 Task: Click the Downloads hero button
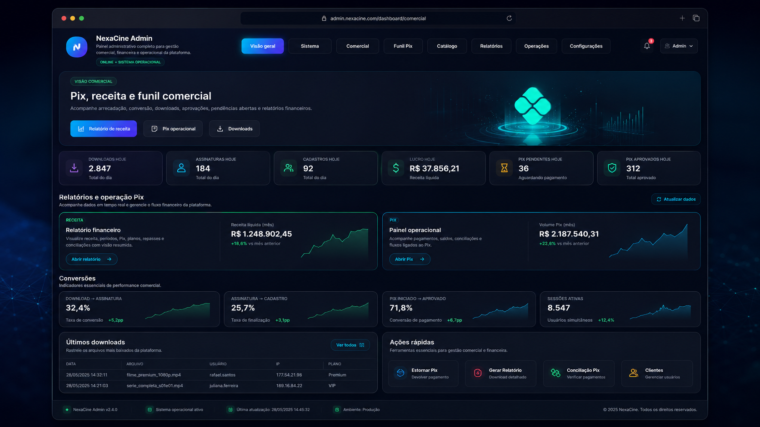[235, 129]
